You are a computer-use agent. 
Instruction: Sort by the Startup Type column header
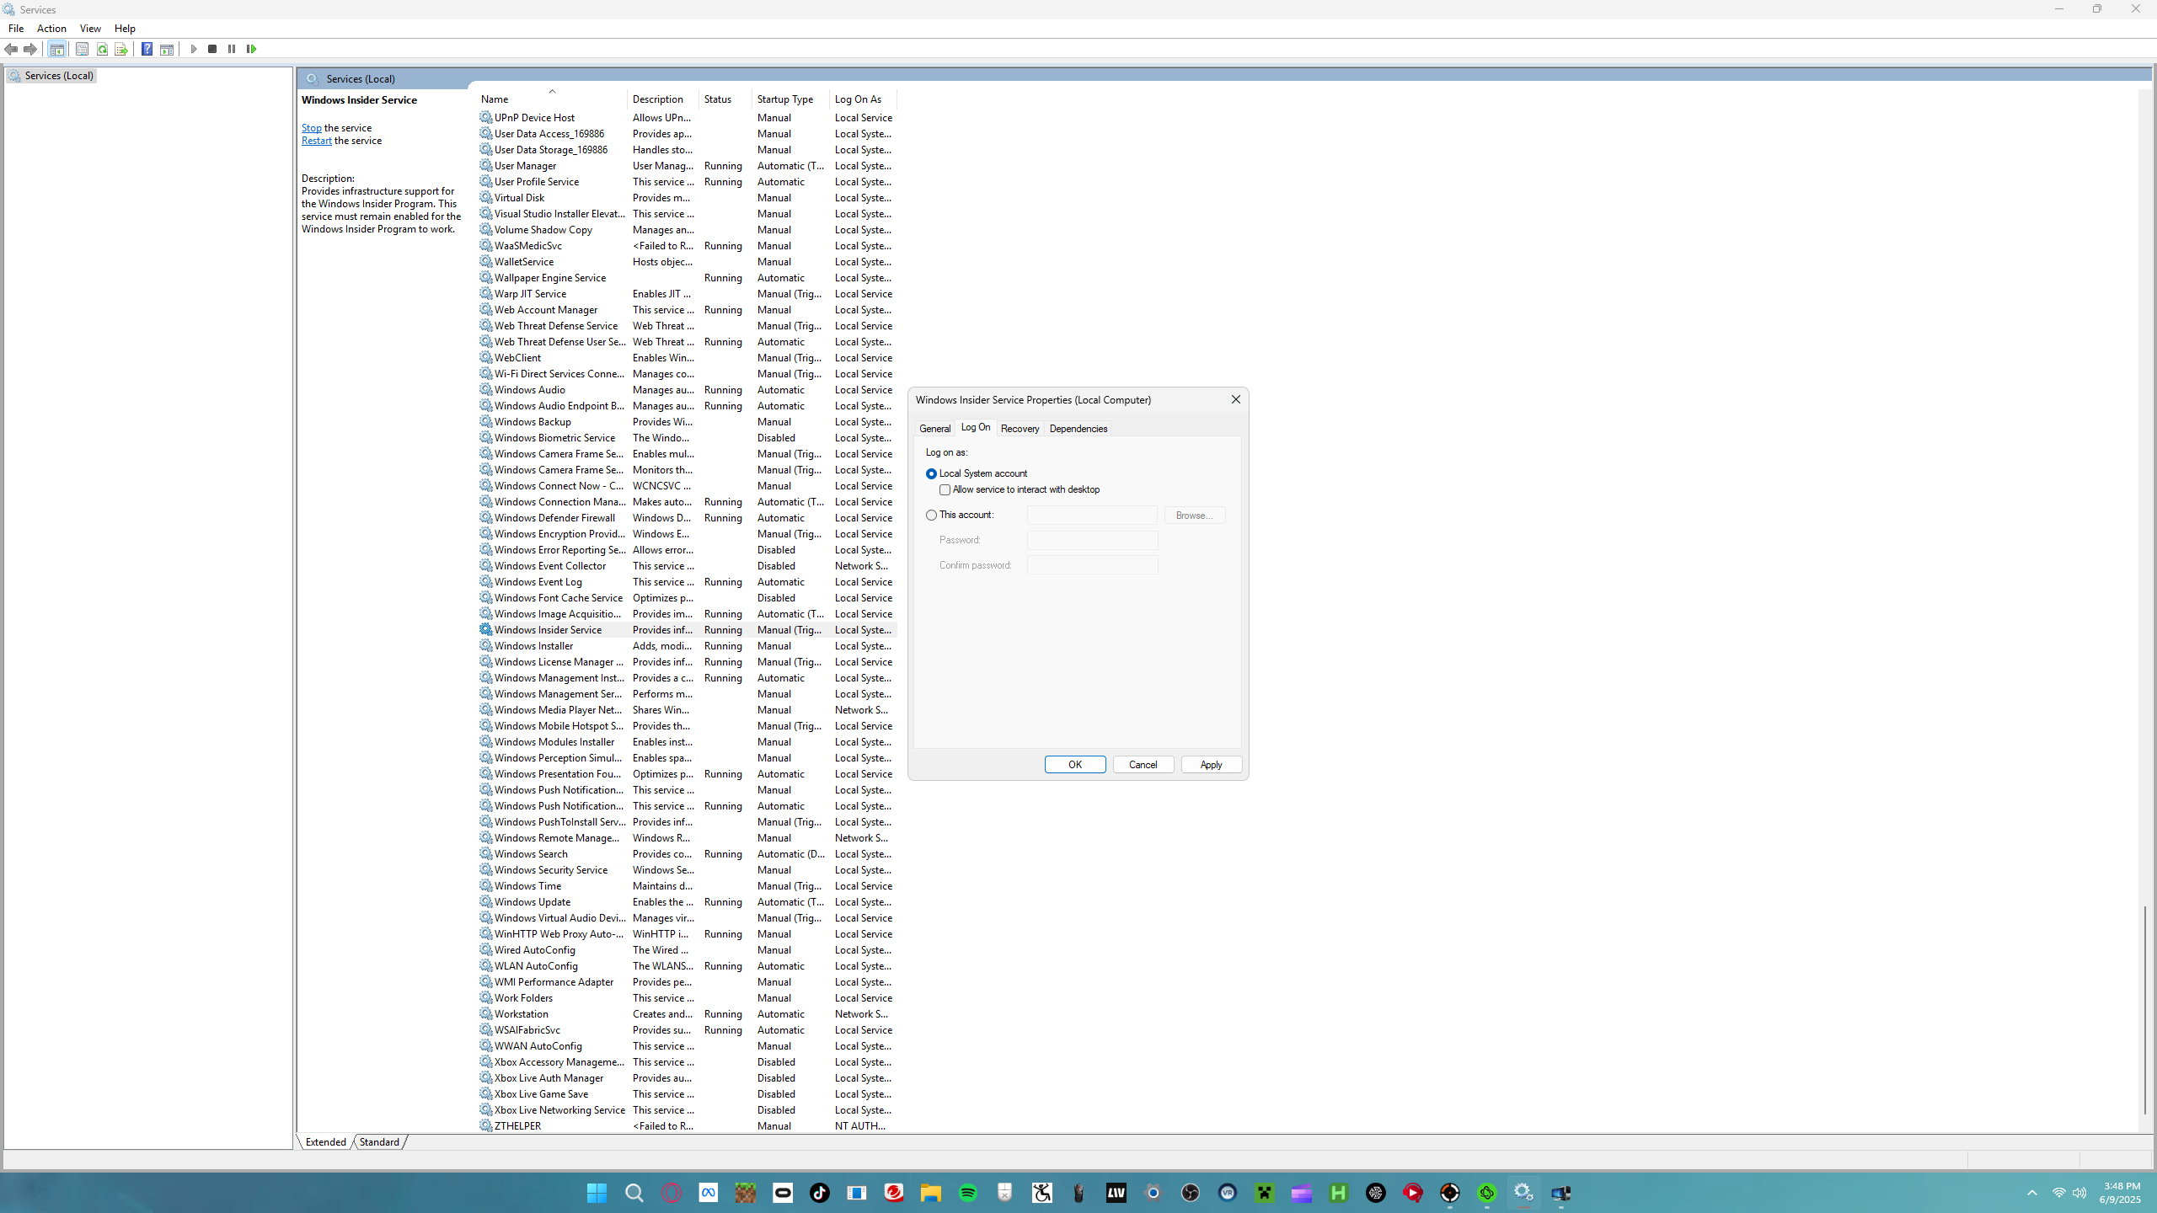point(784,99)
